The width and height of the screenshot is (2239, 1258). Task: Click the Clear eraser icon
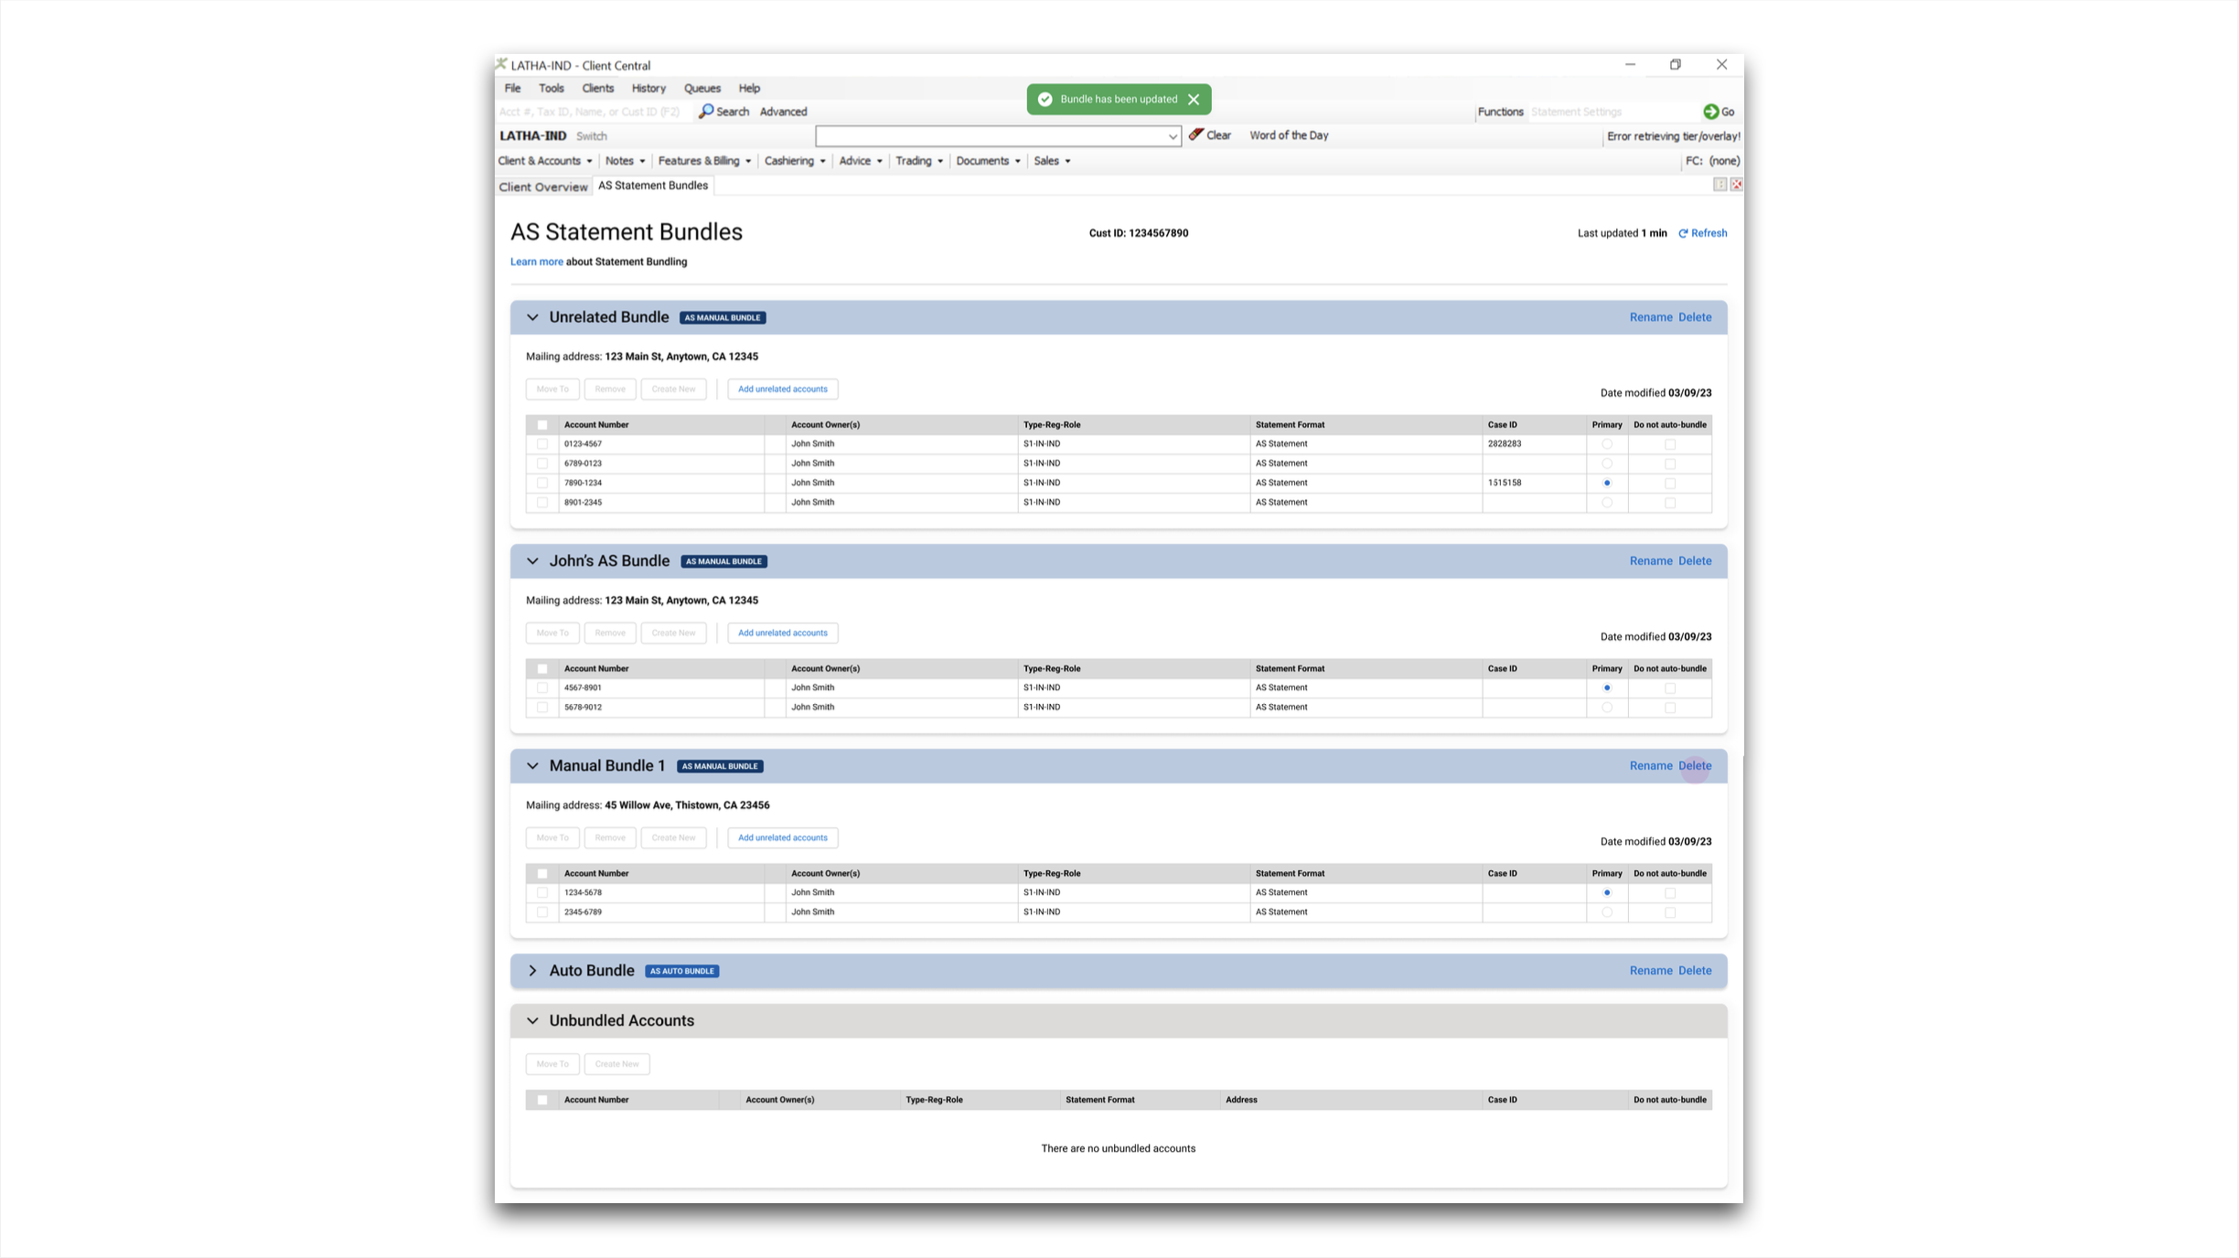coord(1195,134)
